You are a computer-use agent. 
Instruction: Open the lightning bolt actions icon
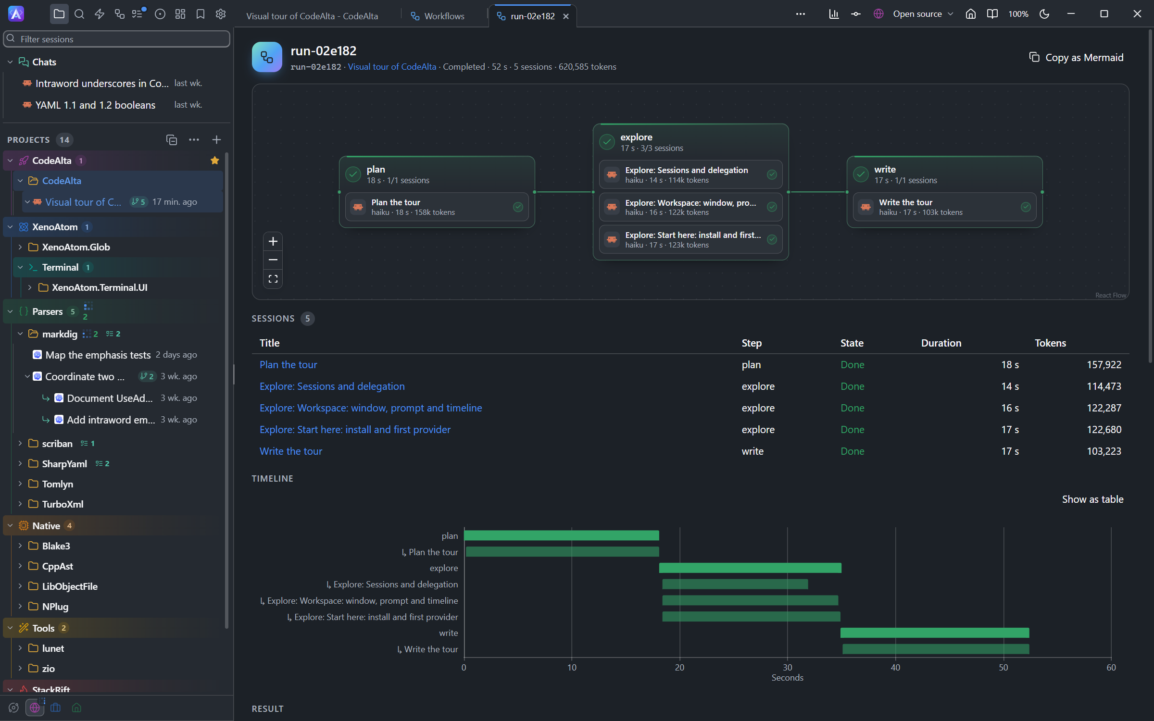coord(100,14)
